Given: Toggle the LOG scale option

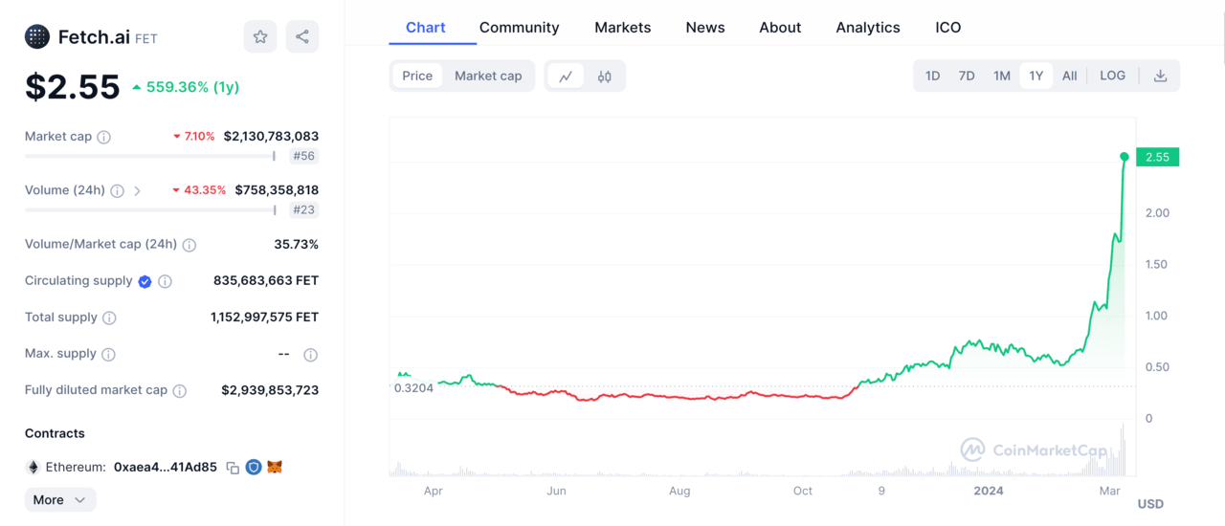Looking at the screenshot, I should pos(1112,76).
